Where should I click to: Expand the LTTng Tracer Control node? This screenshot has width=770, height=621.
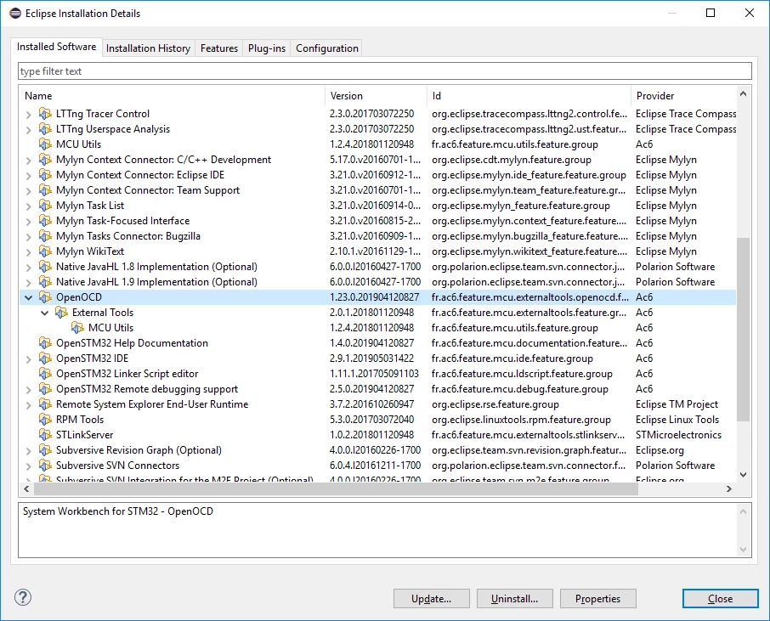(29, 115)
